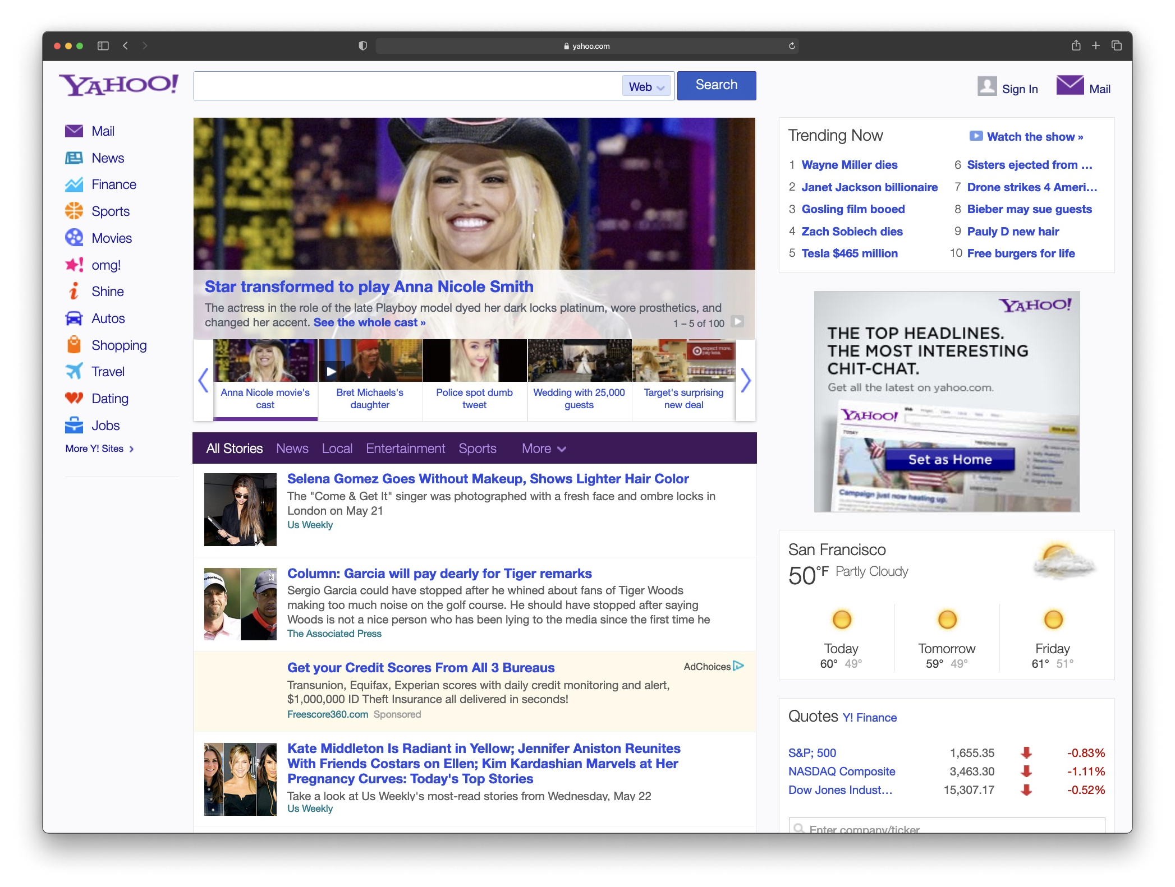Switch to the Sports stories tab
This screenshot has height=887, width=1175.
coord(478,449)
